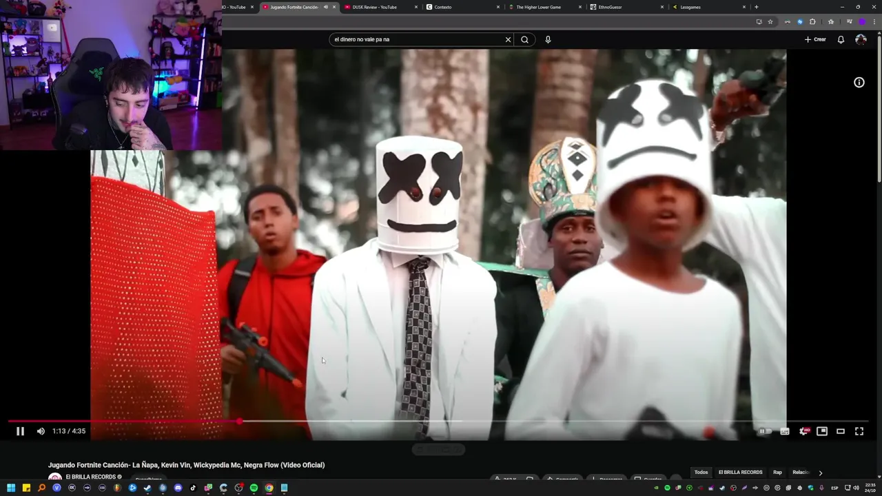Open the browser extensions puzzle icon
882x496 pixels.
point(812,21)
